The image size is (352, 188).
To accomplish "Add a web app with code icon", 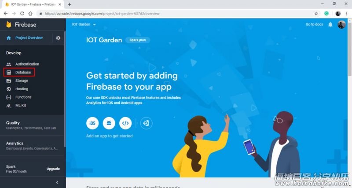I will coord(125,123).
